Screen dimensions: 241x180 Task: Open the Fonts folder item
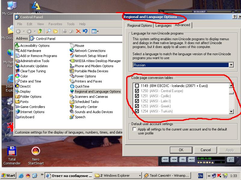[22, 102]
